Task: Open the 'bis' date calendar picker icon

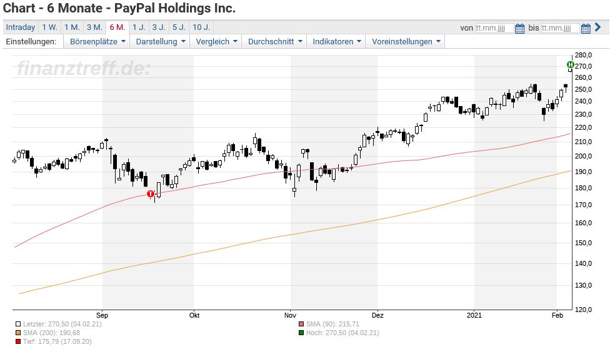Action: [x=586, y=28]
